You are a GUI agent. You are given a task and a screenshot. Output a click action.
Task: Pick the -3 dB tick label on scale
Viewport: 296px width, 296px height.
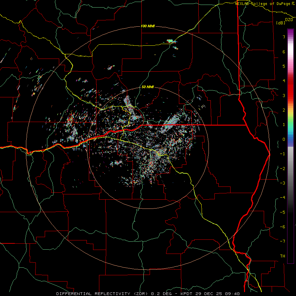(283, 183)
